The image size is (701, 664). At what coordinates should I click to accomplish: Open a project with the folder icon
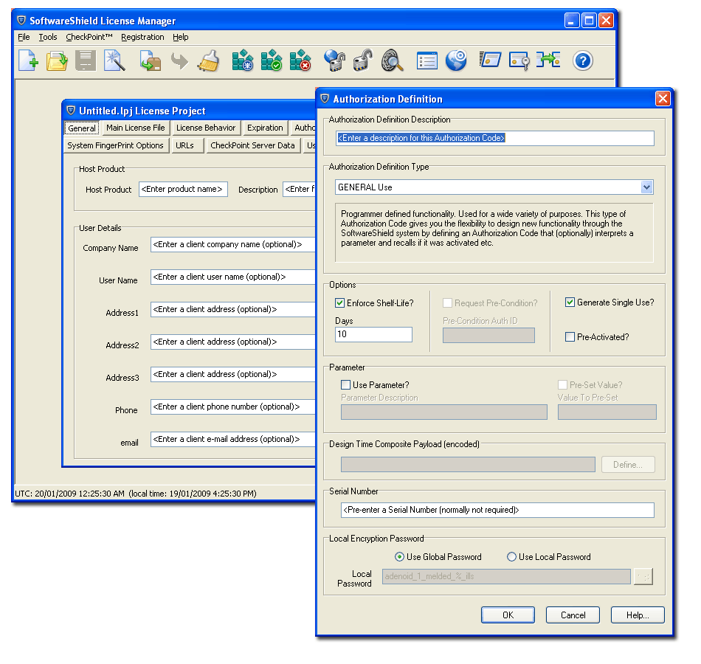point(57,60)
